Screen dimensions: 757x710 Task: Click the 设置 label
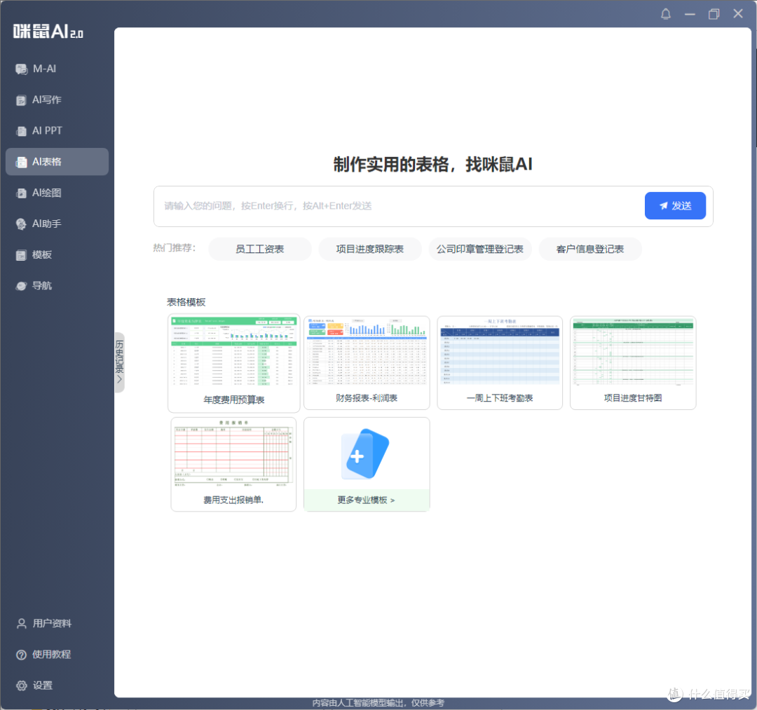pyautogui.click(x=42, y=685)
